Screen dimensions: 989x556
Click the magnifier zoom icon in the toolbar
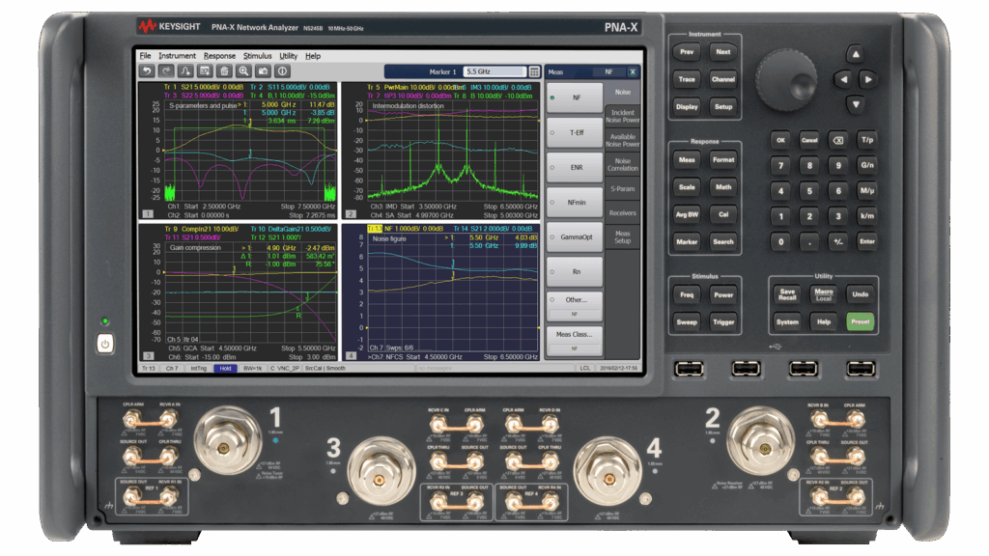tap(244, 71)
